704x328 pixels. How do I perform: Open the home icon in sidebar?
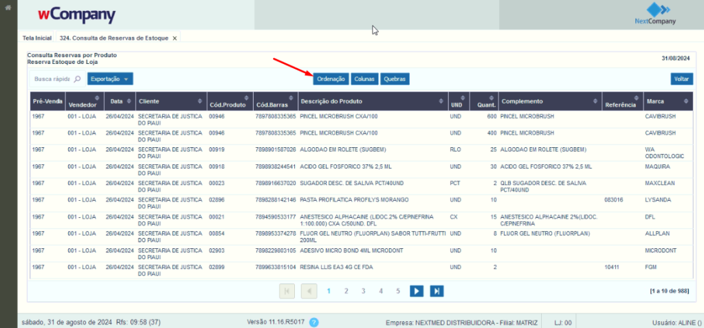click(8, 8)
